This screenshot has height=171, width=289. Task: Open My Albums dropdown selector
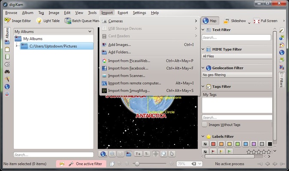pyautogui.click(x=53, y=31)
